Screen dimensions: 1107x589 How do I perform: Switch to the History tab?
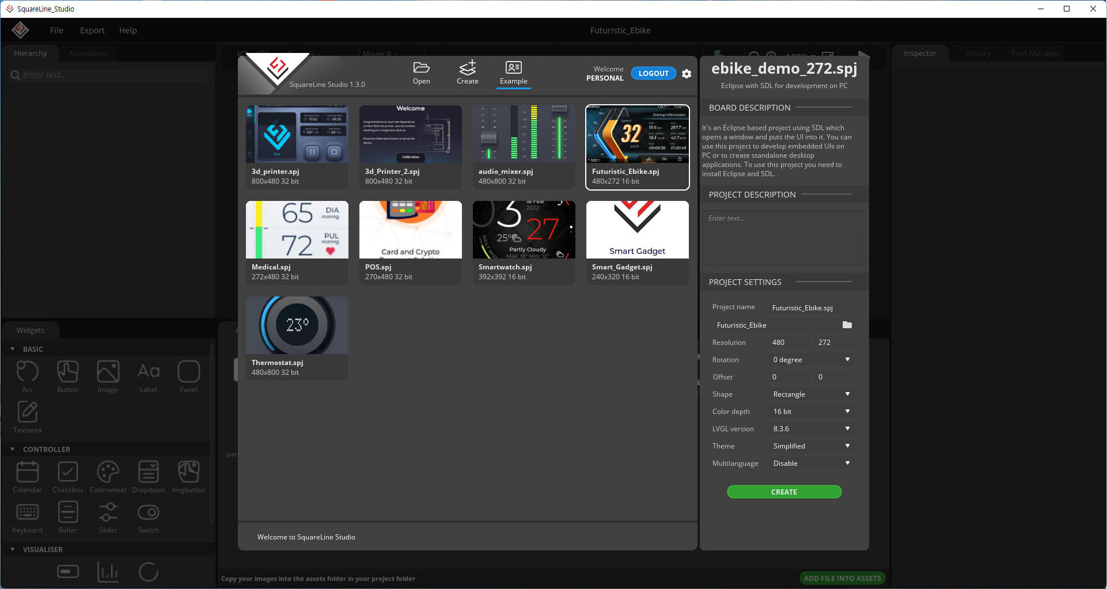click(x=977, y=53)
